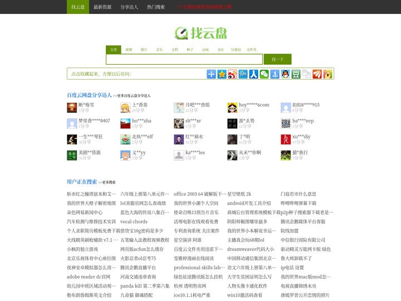Open 找云盘 in top navigation
The height and width of the screenshot is (301, 401).
pos(78,7)
